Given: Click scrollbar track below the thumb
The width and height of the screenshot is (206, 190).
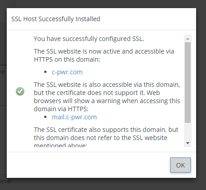Looking at the screenshot, I should 188,131.
